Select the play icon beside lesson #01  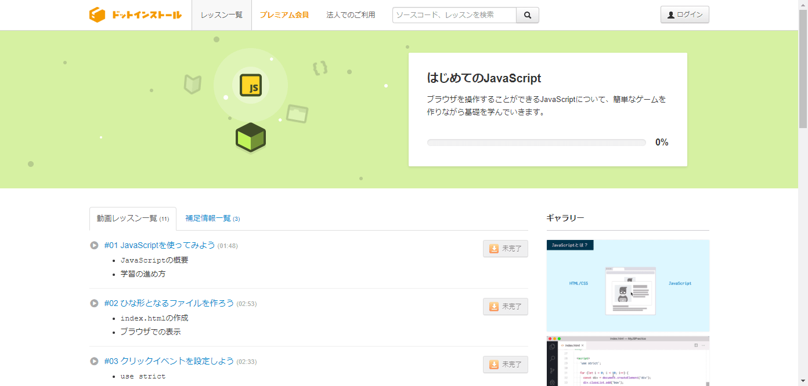pyautogui.click(x=94, y=245)
